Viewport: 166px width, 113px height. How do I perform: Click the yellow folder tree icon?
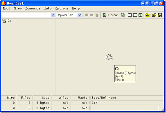tap(147, 15)
